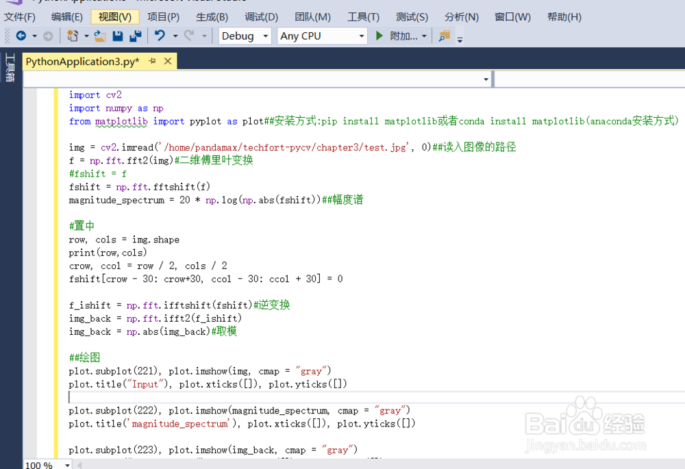Screen dimensions: 685x469
Task: Open the Project (项目) menu
Action: tap(164, 17)
